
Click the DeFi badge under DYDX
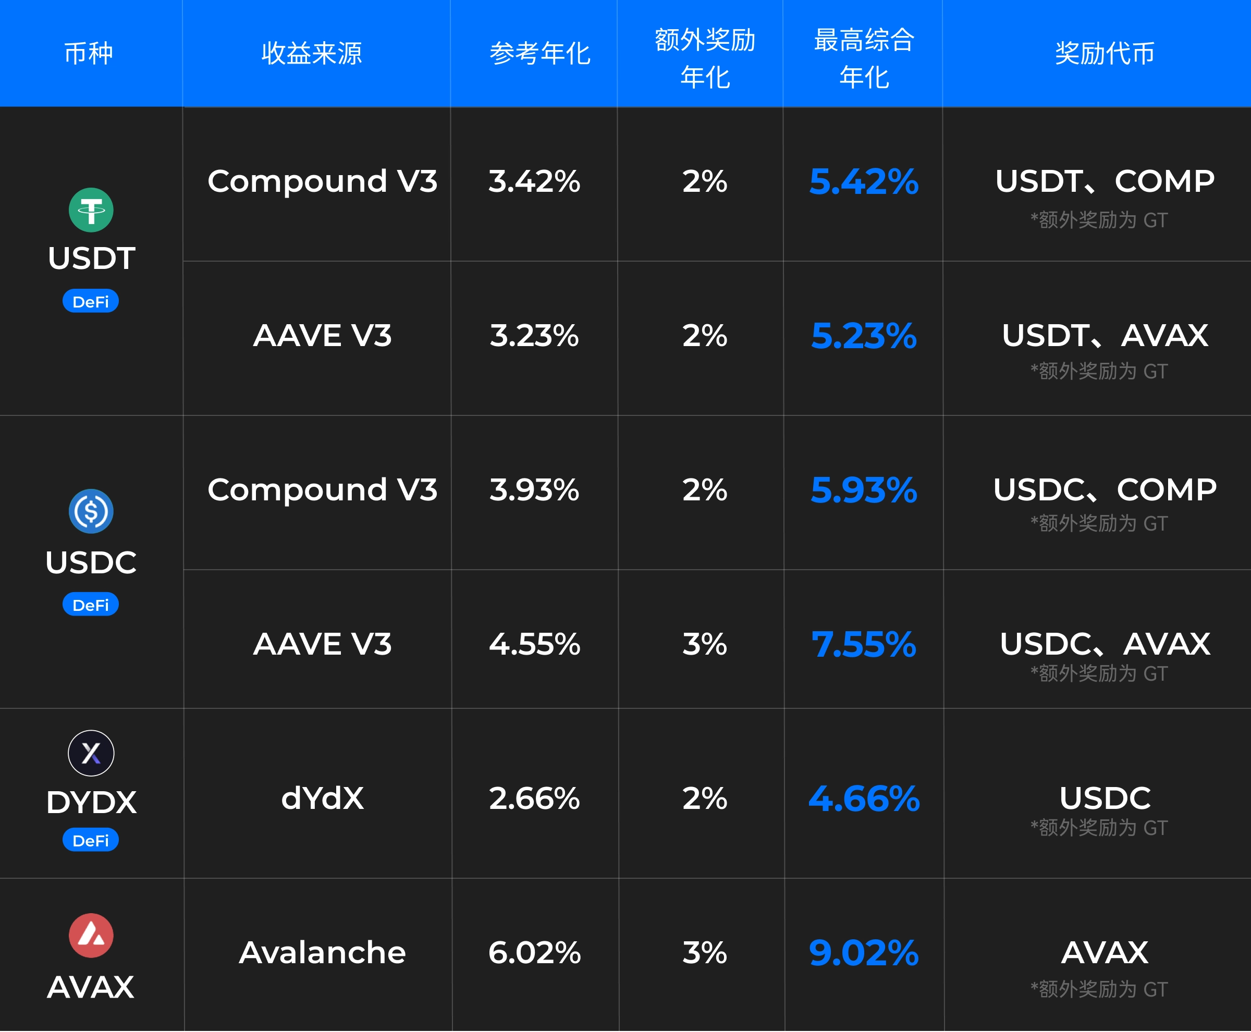pos(91,840)
